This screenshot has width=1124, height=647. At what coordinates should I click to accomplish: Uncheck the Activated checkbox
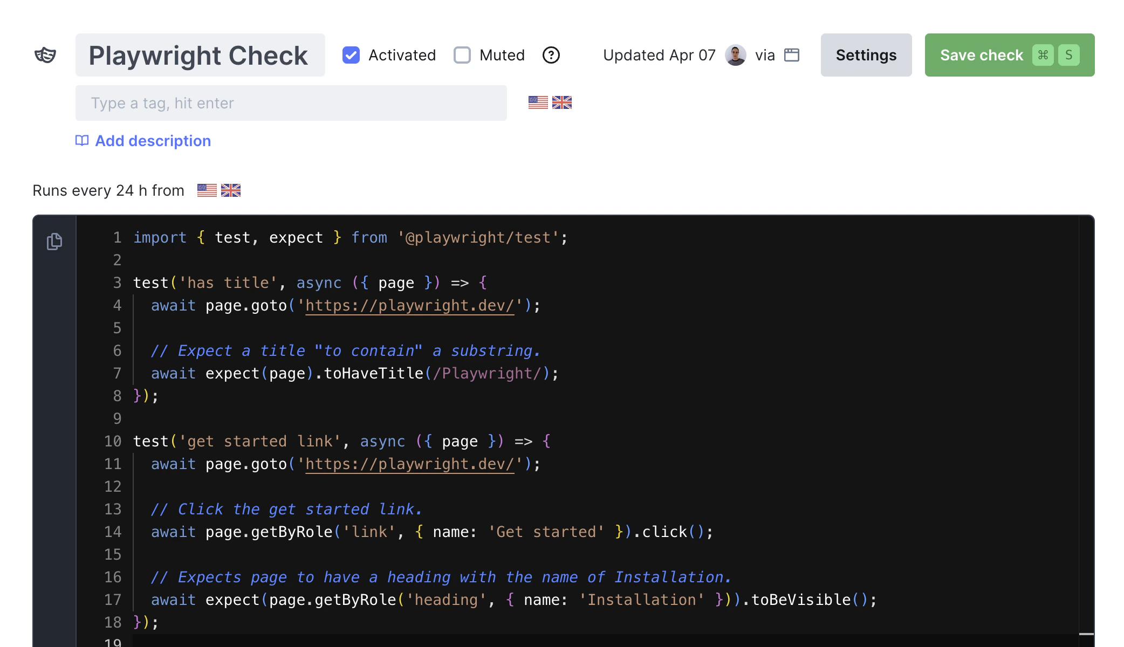pyautogui.click(x=351, y=55)
